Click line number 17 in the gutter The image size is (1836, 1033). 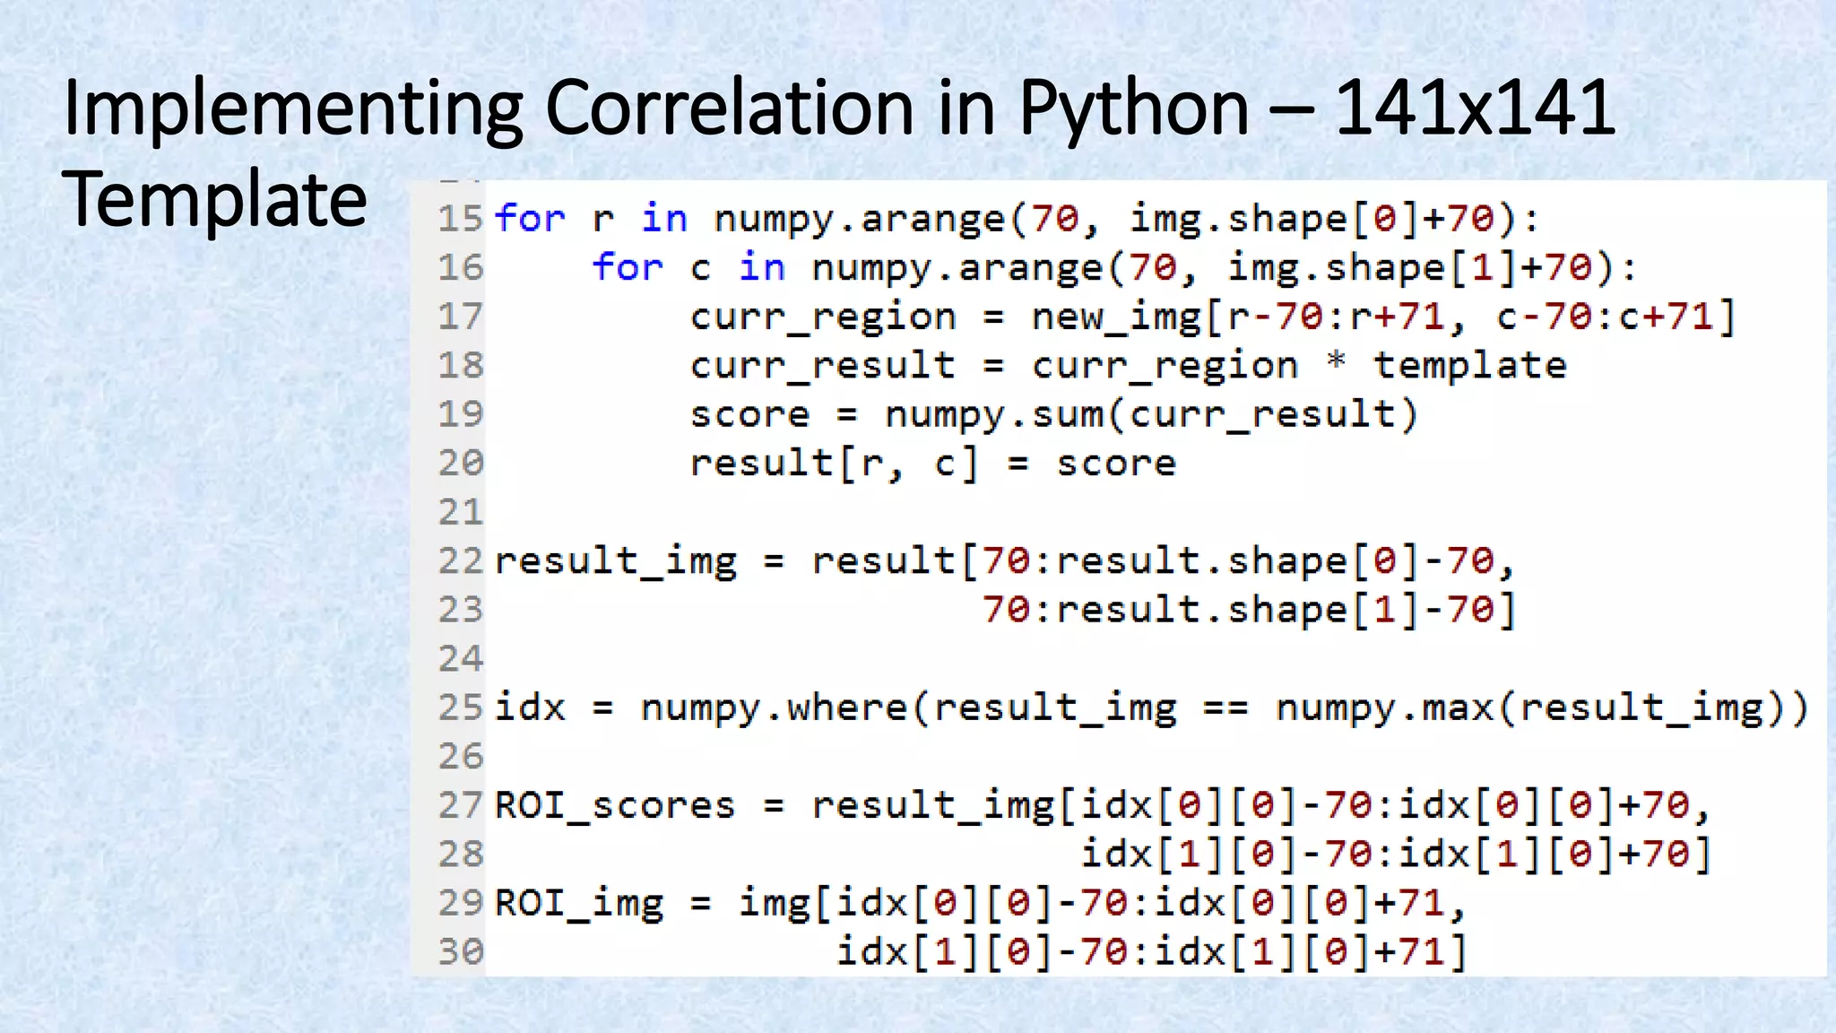[x=460, y=317]
